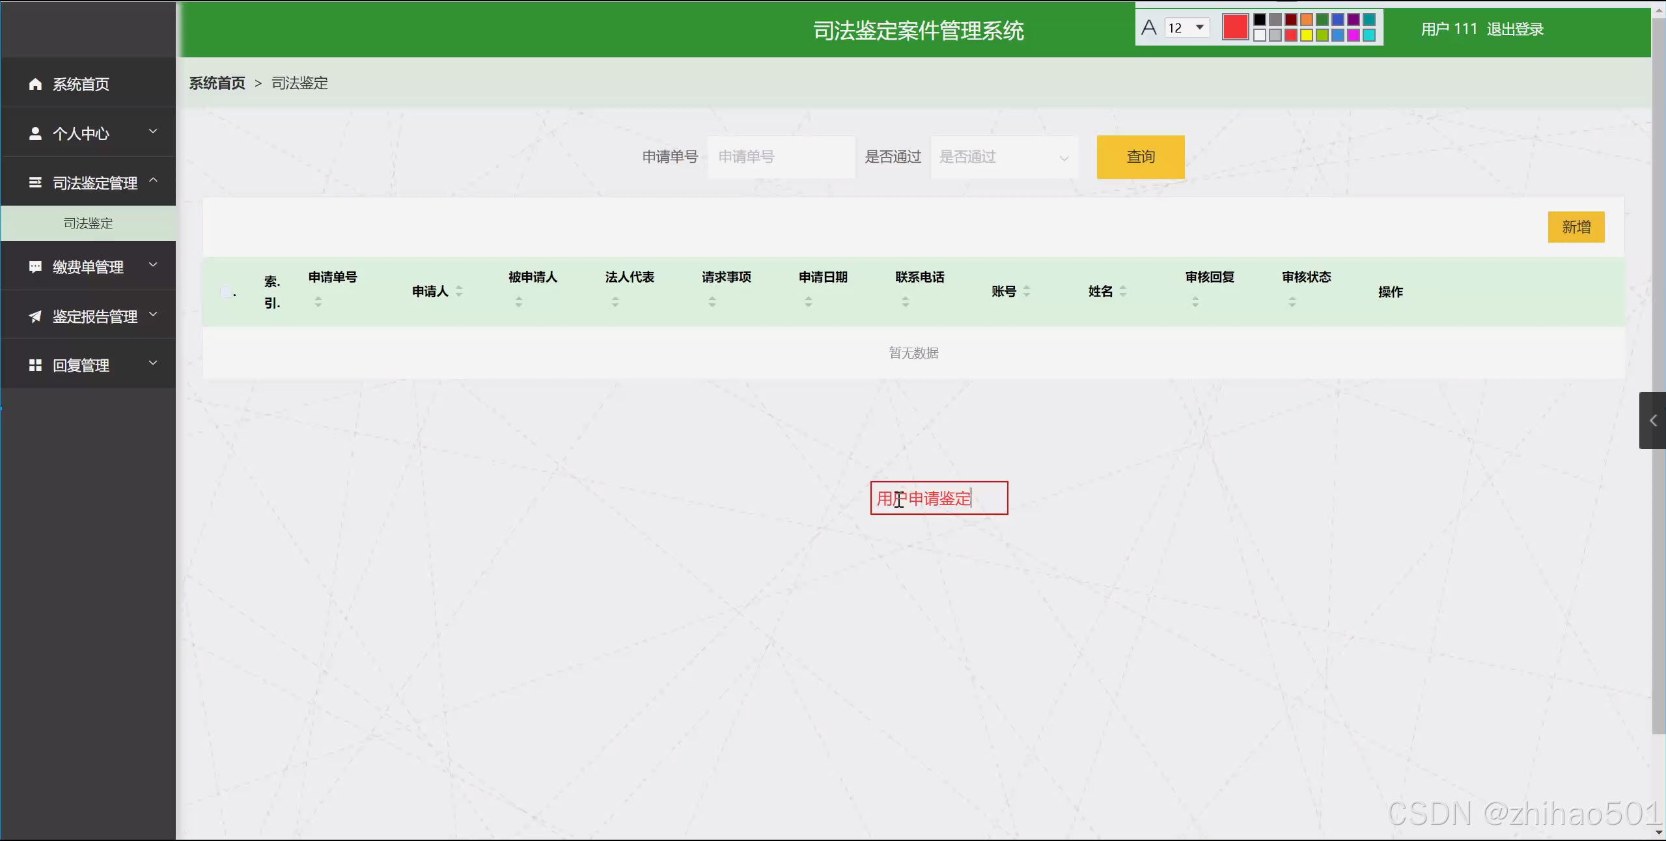The image size is (1666, 841).
Task: Open the font size 12 dropdown
Action: click(1187, 27)
